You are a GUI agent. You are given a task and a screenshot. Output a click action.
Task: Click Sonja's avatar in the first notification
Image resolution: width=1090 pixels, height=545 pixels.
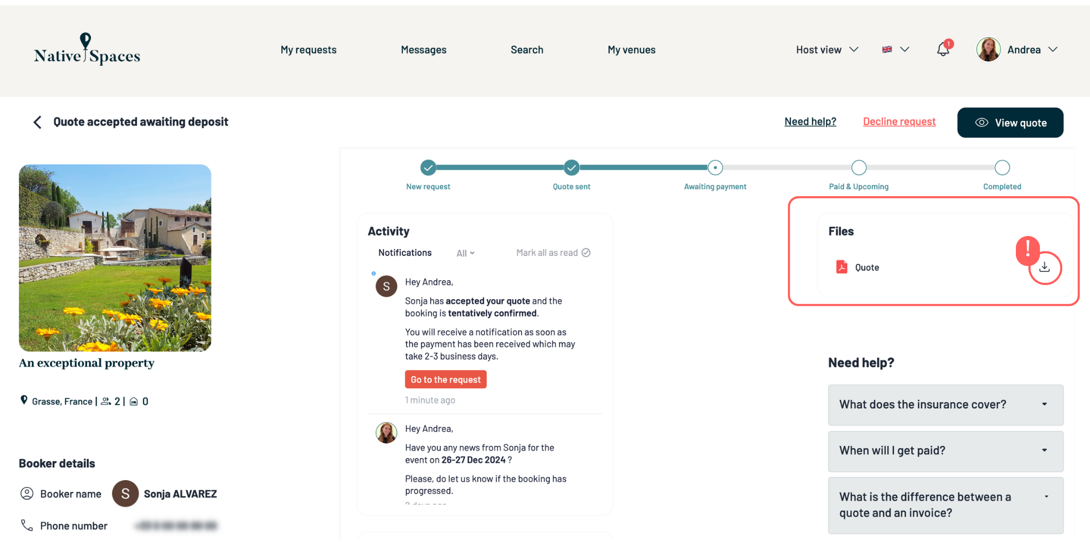coord(386,286)
